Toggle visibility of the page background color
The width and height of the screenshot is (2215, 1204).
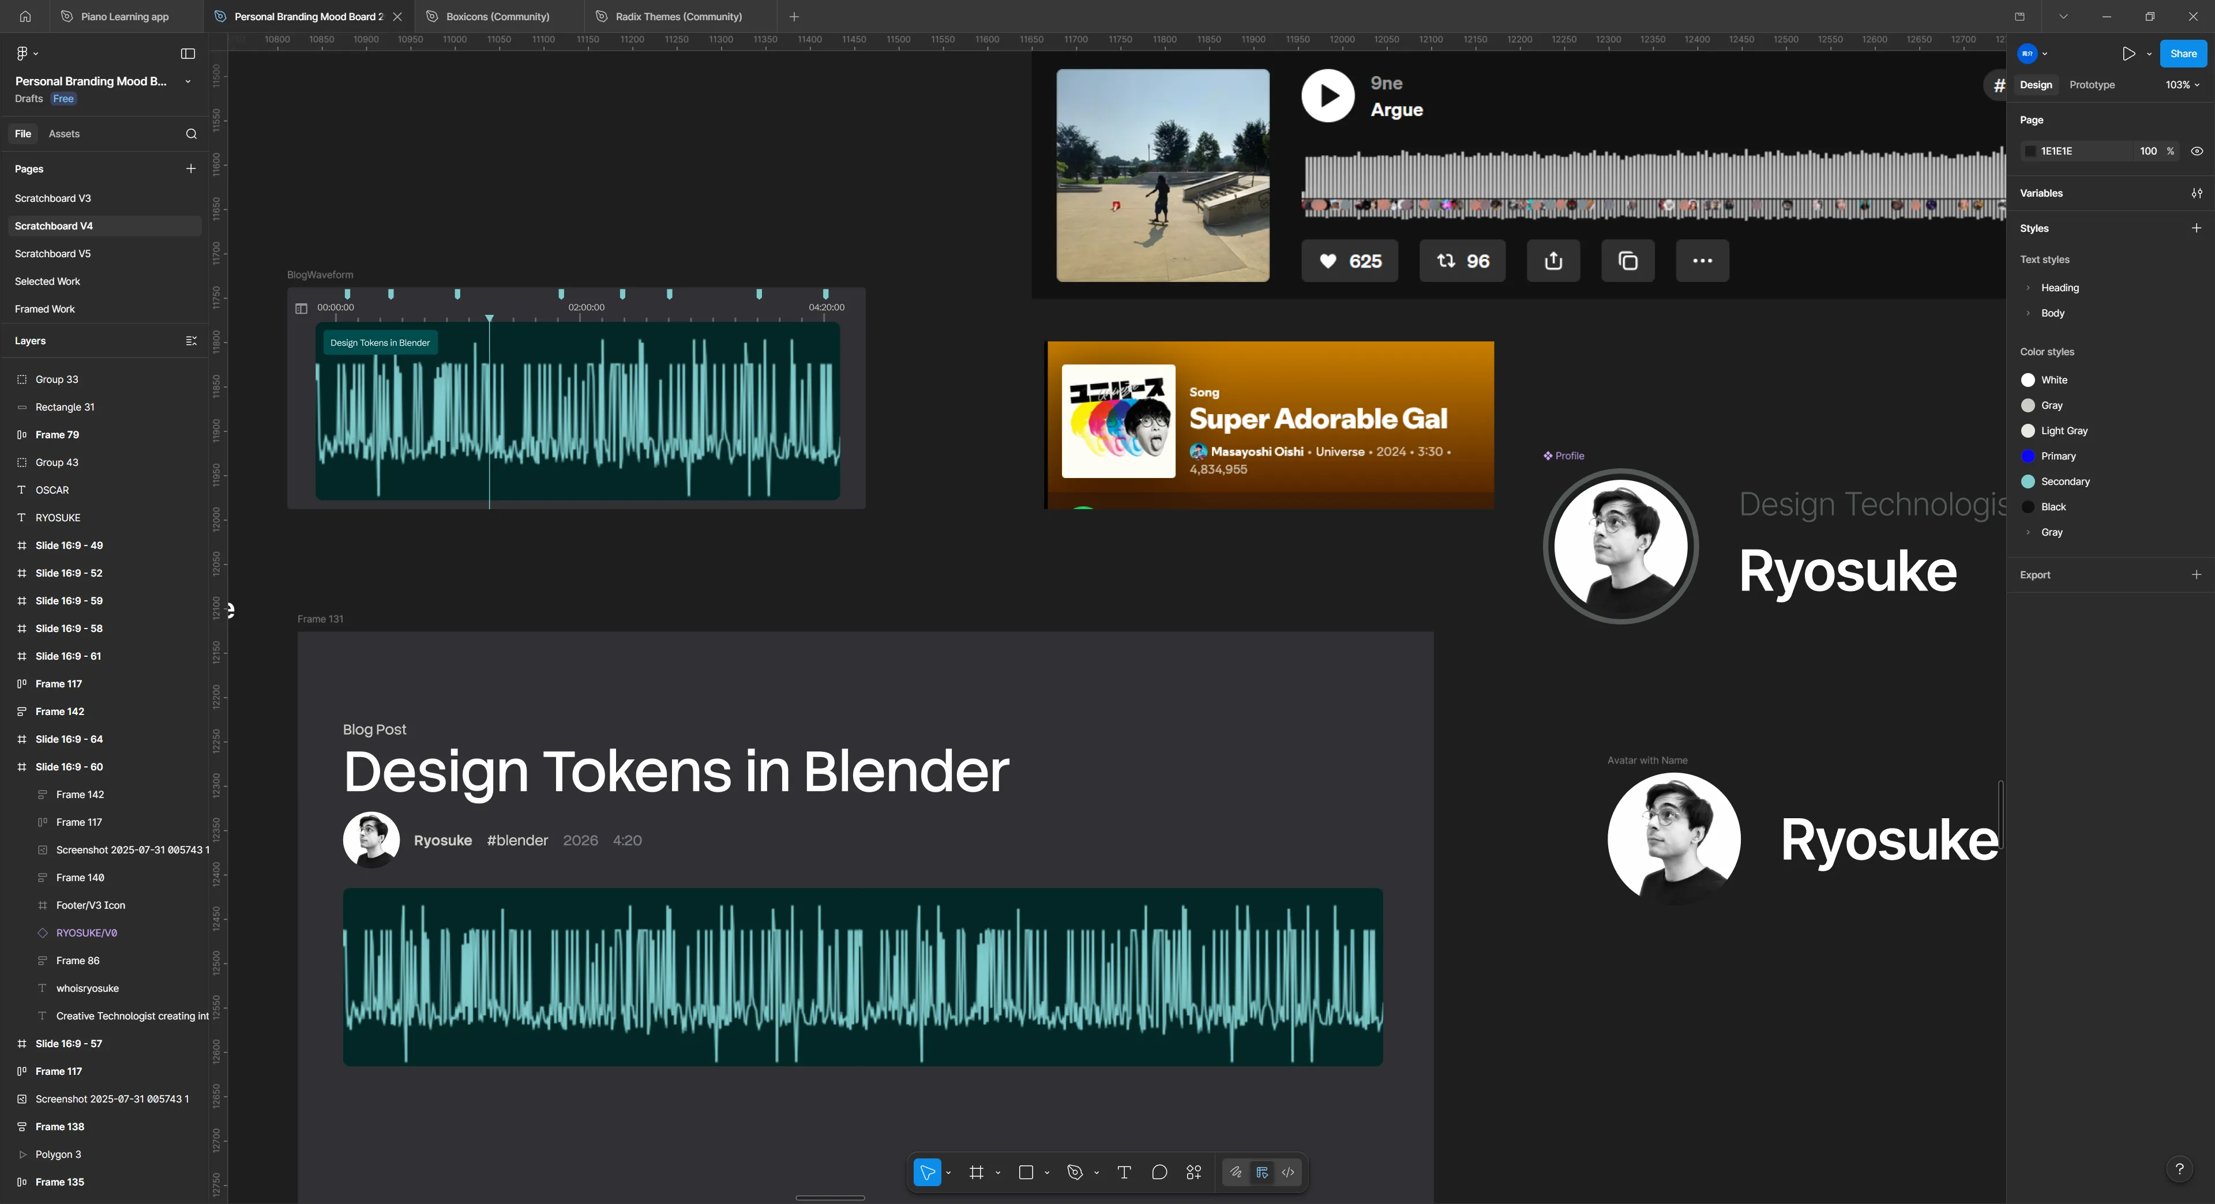(2197, 151)
